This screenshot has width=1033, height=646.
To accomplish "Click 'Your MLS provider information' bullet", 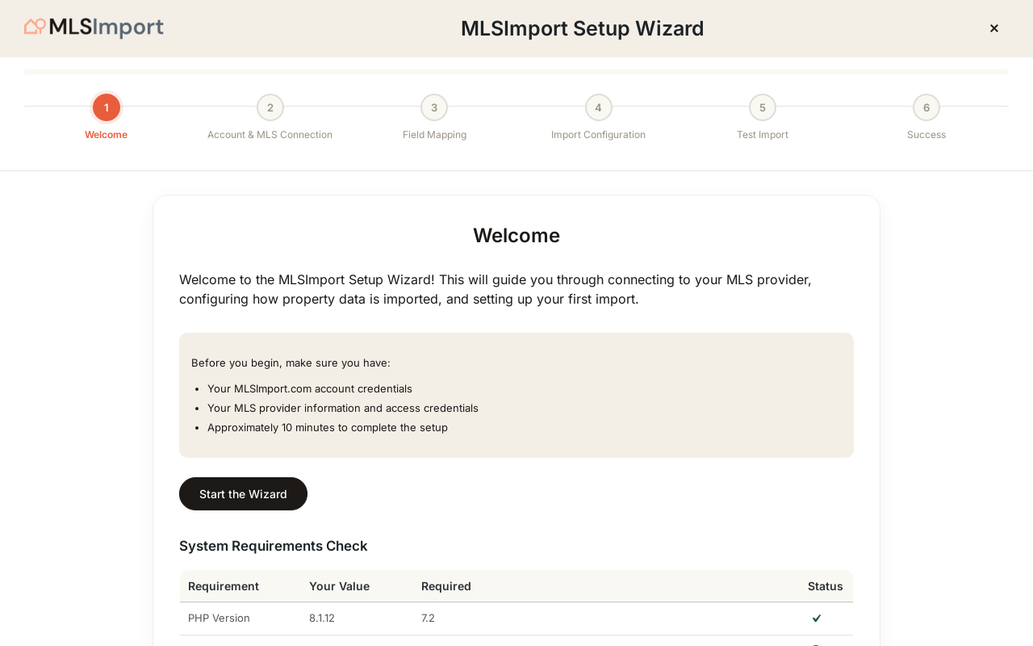I will tap(343, 408).
